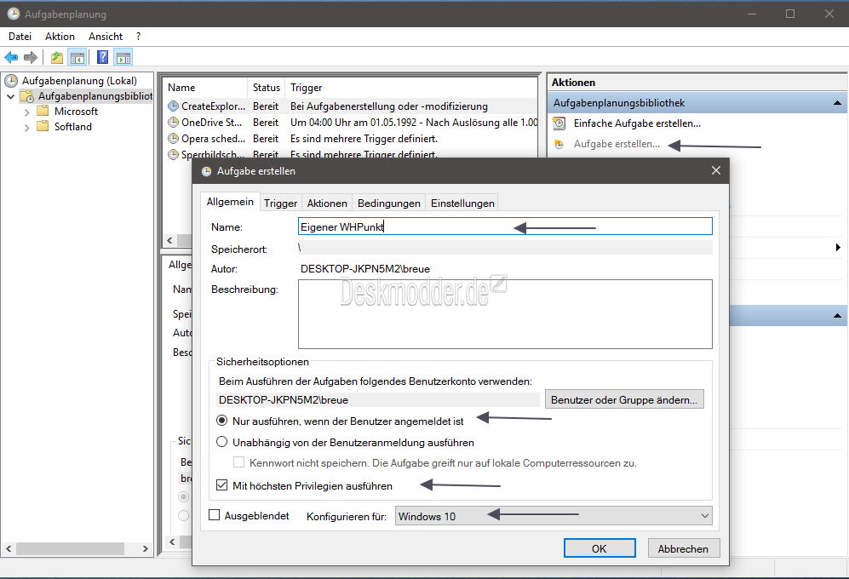This screenshot has width=849, height=579.
Task: Click the Forward arrow toolbar icon
Action: (31, 57)
